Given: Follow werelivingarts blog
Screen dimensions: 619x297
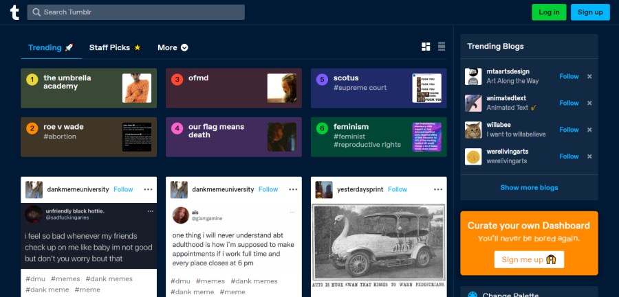Looking at the screenshot, I should pos(569,156).
